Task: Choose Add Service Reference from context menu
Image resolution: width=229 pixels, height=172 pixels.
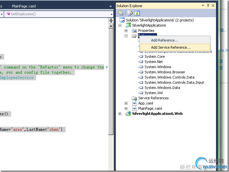Action: click(x=171, y=47)
